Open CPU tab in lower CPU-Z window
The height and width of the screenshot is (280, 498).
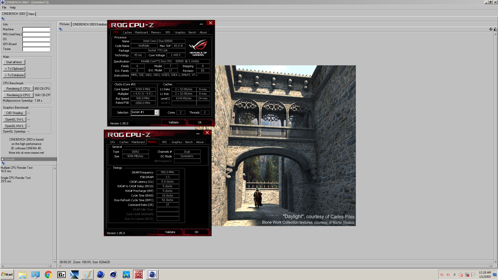click(x=112, y=142)
